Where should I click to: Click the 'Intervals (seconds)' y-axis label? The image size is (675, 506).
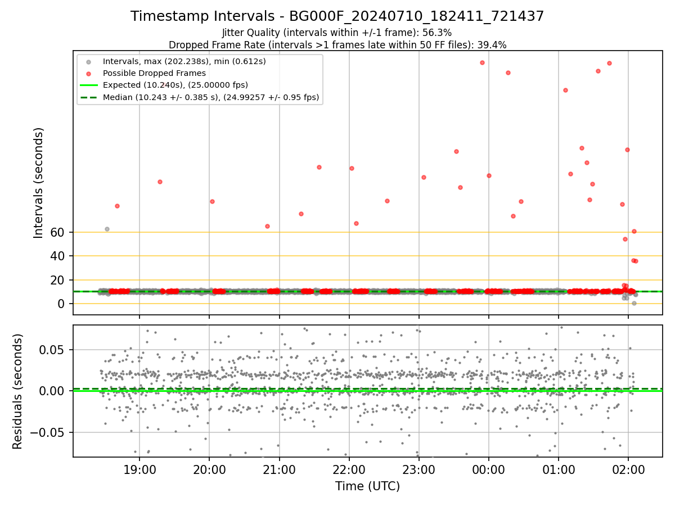point(39,183)
